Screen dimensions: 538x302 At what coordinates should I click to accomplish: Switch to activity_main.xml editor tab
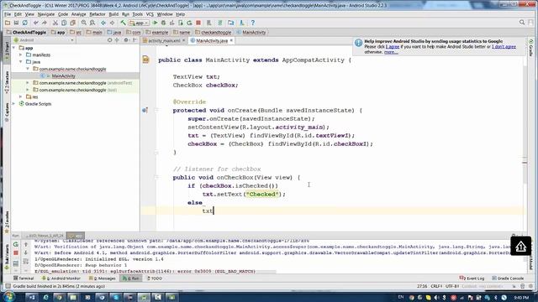164,40
